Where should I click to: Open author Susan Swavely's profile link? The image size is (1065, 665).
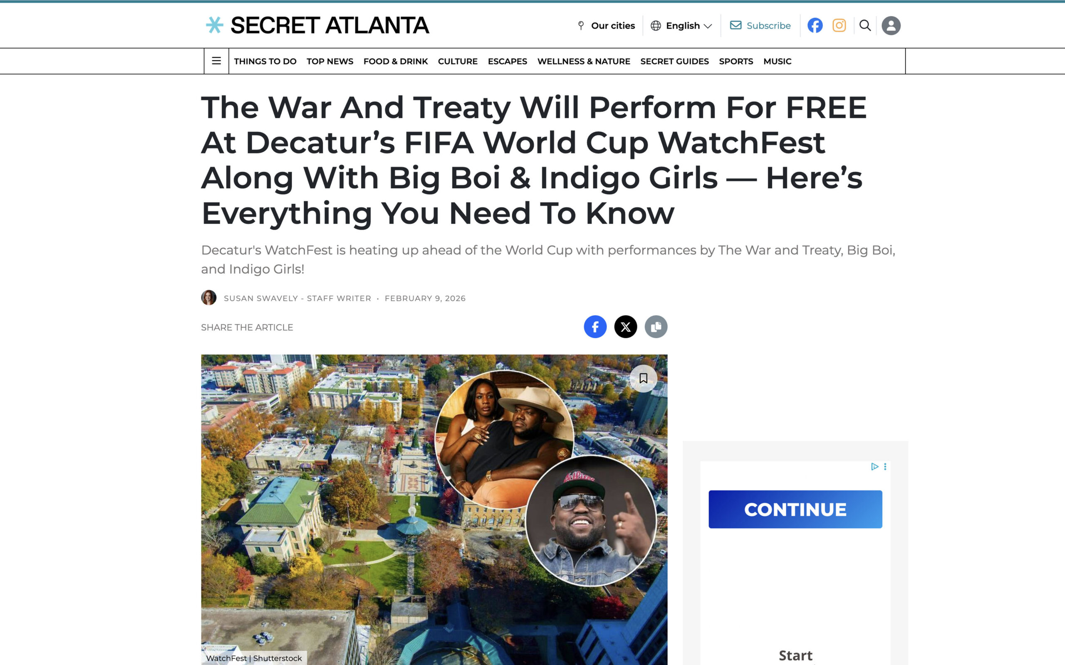(260, 298)
